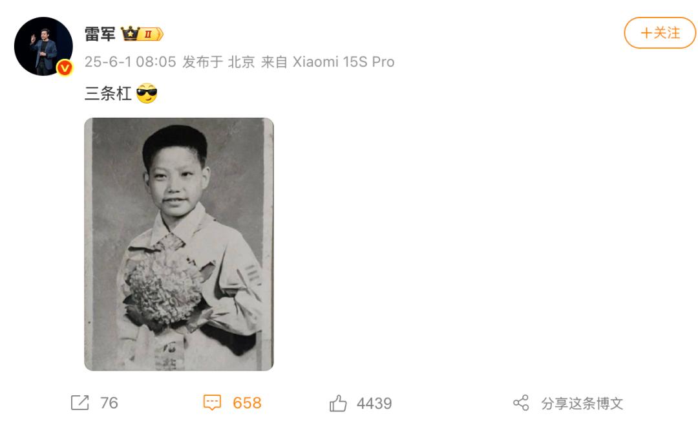Click the 北京 location text
Image resolution: width=698 pixels, height=423 pixels.
coord(241,62)
